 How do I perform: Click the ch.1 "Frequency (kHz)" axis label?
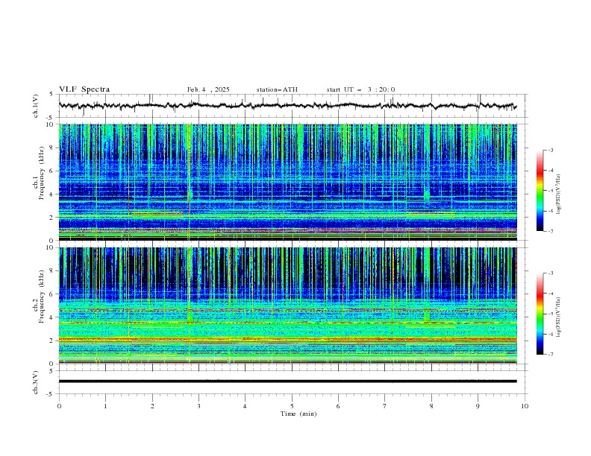(x=41, y=174)
